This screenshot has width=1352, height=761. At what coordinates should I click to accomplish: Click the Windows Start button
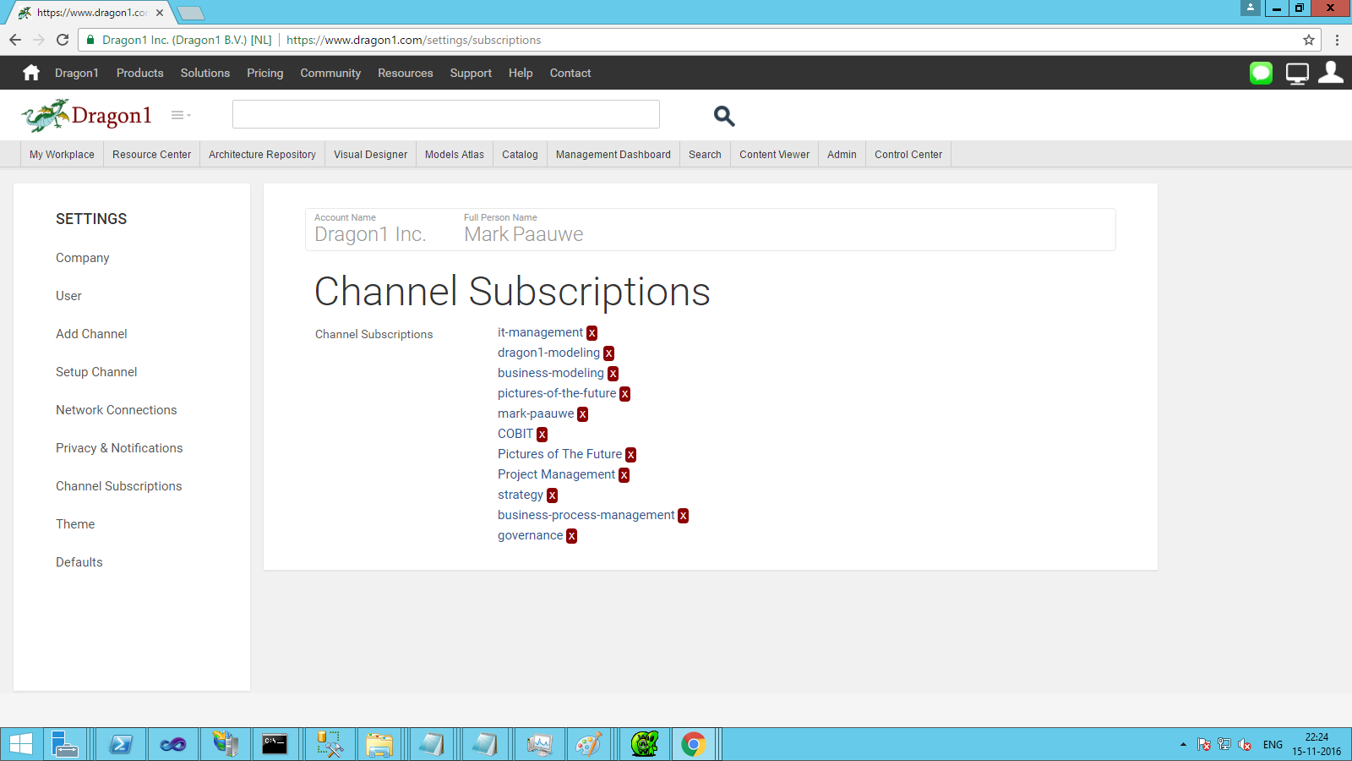[x=21, y=744]
